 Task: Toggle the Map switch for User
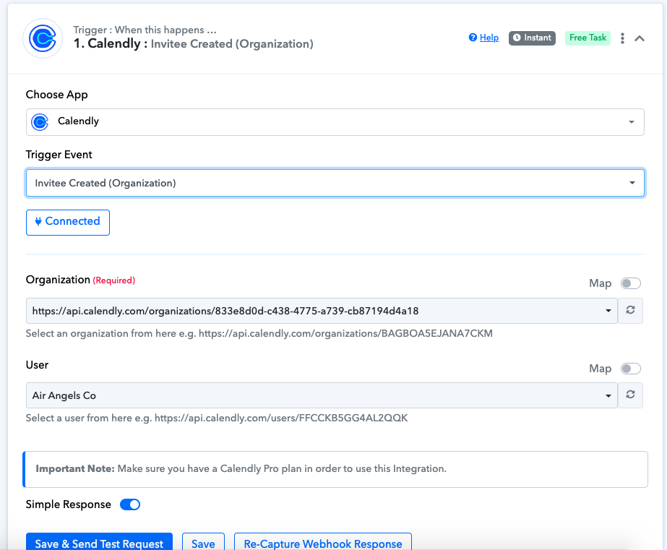[630, 369]
